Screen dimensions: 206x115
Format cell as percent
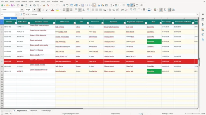[110, 10]
